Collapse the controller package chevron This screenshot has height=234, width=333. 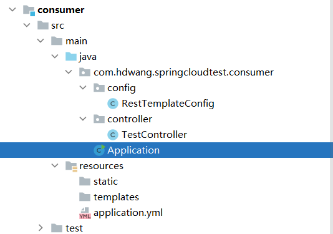tap(83, 119)
